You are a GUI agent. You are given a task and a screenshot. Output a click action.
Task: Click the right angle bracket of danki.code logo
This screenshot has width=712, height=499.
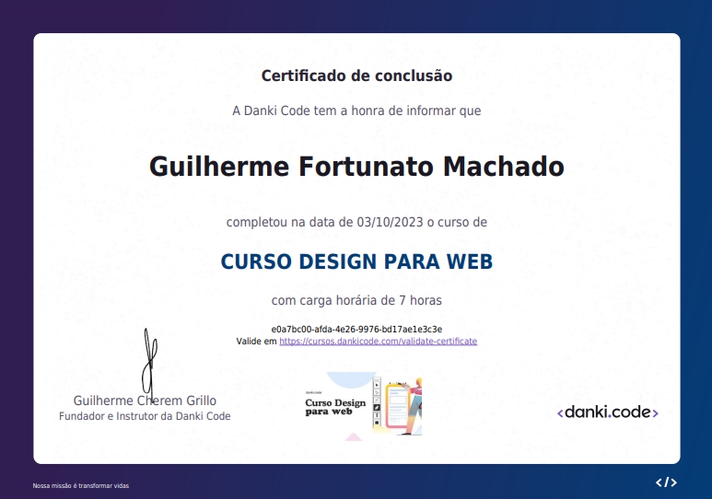pos(655,413)
